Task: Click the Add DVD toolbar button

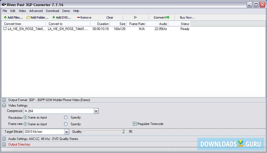Action: click(x=62, y=17)
